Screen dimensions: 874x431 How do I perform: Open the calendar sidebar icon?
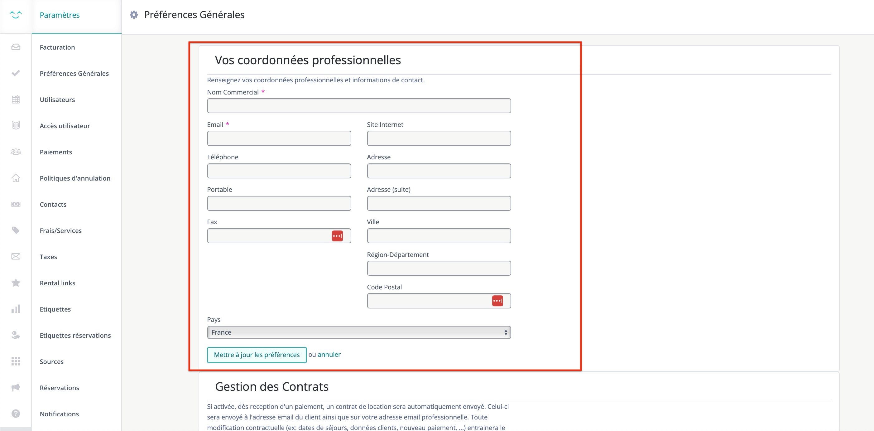tap(16, 99)
